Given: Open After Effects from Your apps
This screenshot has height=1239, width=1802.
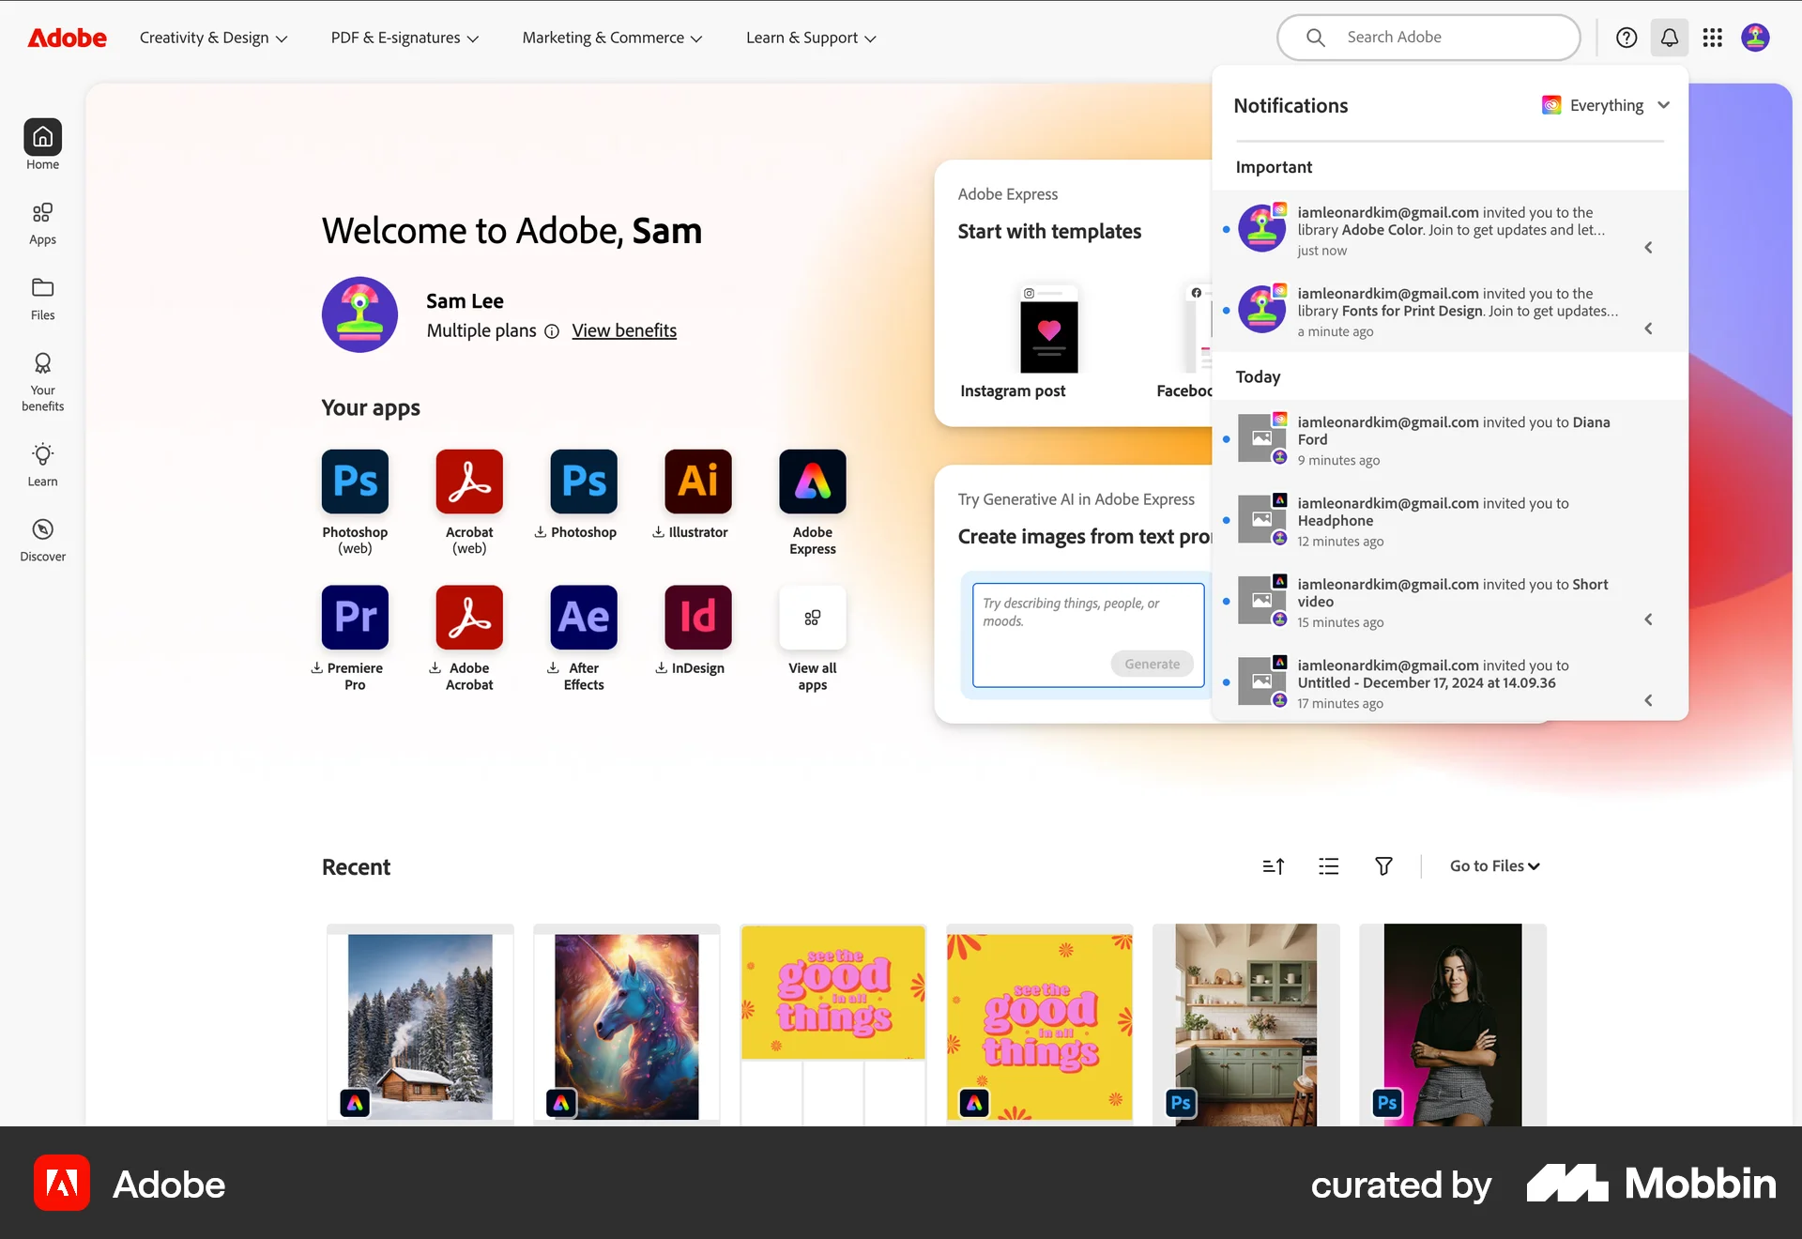Looking at the screenshot, I should pos(583,618).
